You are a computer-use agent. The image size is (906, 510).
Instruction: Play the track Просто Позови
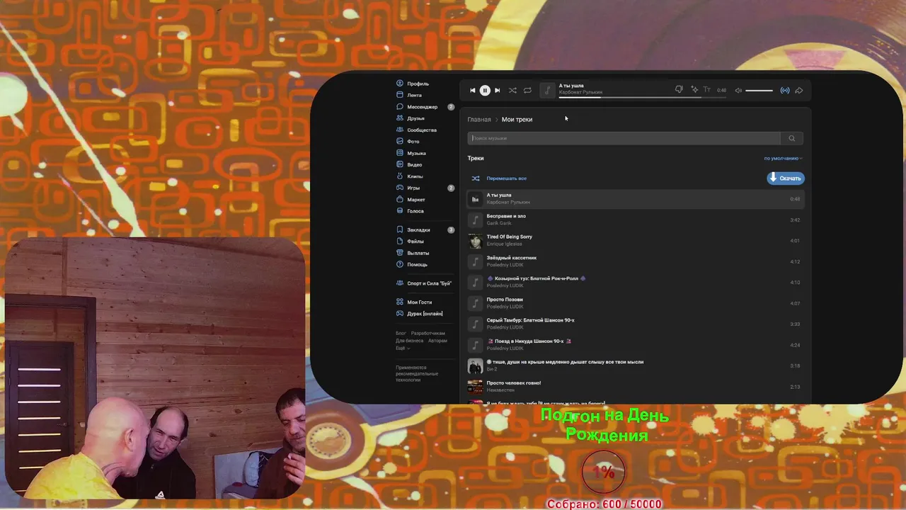636,303
